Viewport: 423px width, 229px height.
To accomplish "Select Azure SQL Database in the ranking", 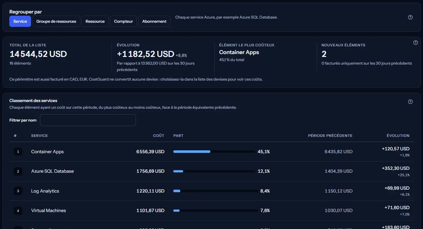I will pyautogui.click(x=52, y=171).
